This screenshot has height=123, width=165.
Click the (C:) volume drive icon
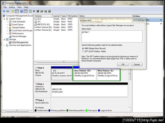click(x=35, y=19)
